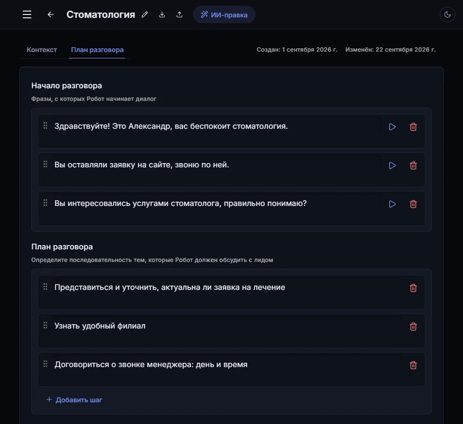Grab drag handle of 'Вы оставляли заявку' phrase
Image resolution: width=463 pixels, height=424 pixels.
pos(45,164)
